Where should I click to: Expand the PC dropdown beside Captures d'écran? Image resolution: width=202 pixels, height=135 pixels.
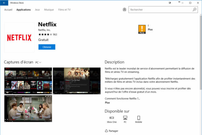[x=38, y=62]
